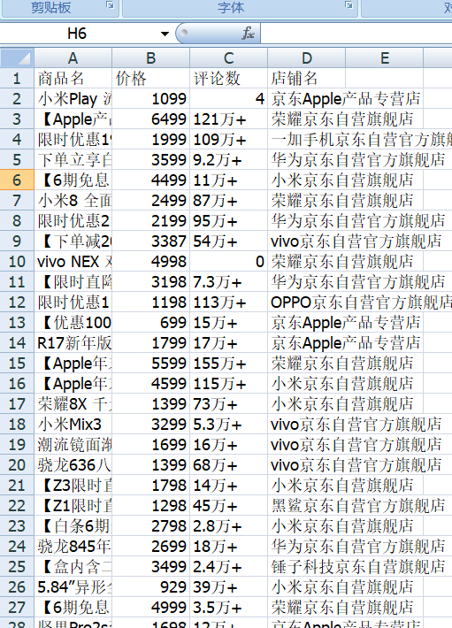Image resolution: width=452 pixels, height=628 pixels.
Task: Click price cell 4499
Action: (150, 180)
